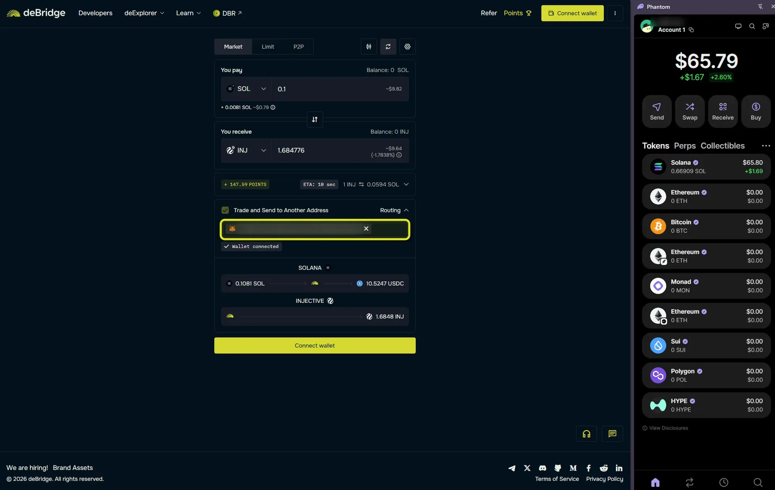This screenshot has width=775, height=490.
Task: Open the Bitcoin token row in Phantom
Action: click(x=706, y=226)
